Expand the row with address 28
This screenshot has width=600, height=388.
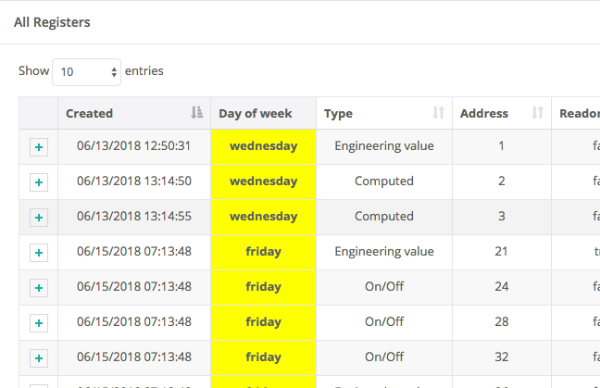(39, 323)
